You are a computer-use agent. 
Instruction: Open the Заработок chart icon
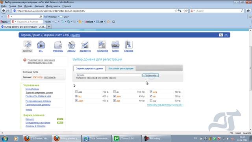click(85, 45)
